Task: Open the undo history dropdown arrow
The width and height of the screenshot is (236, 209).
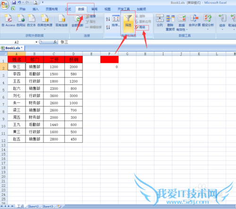Action: tap(23, 2)
